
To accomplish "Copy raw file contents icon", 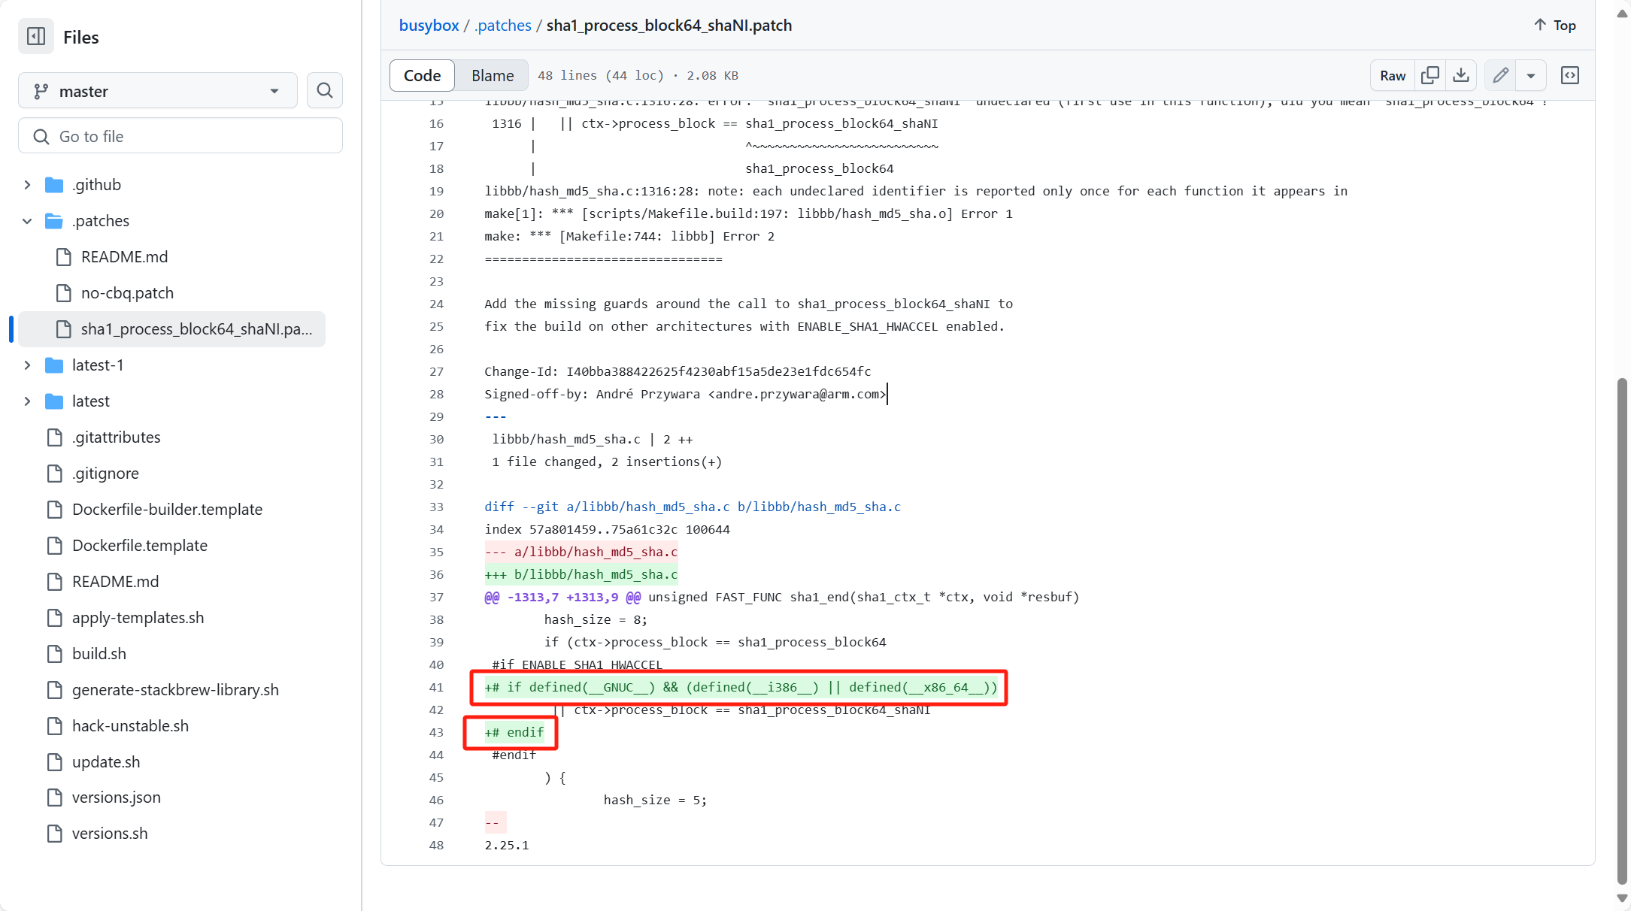I will point(1430,75).
